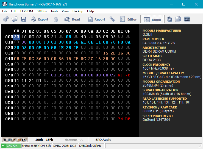Click the wrench tool icon
This screenshot has height=149, width=203.
tap(112, 19)
